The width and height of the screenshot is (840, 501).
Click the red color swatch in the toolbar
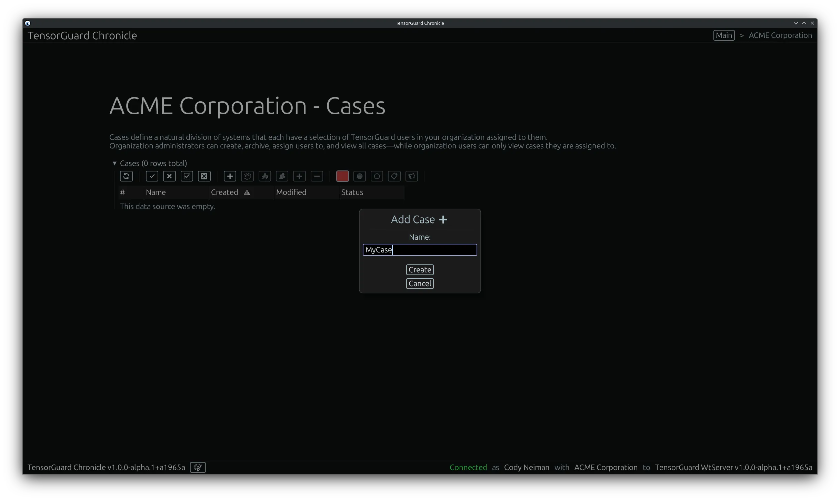coord(342,176)
